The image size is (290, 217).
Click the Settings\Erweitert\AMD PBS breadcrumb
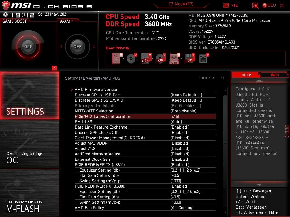(93, 78)
